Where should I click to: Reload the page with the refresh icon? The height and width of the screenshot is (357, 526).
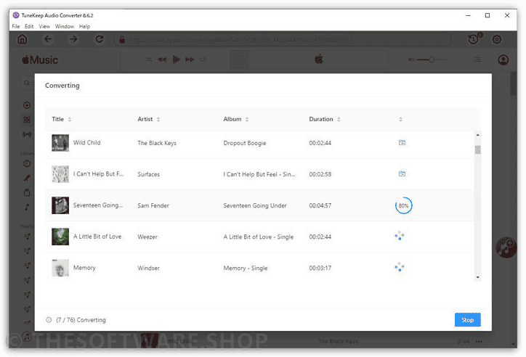click(100, 39)
